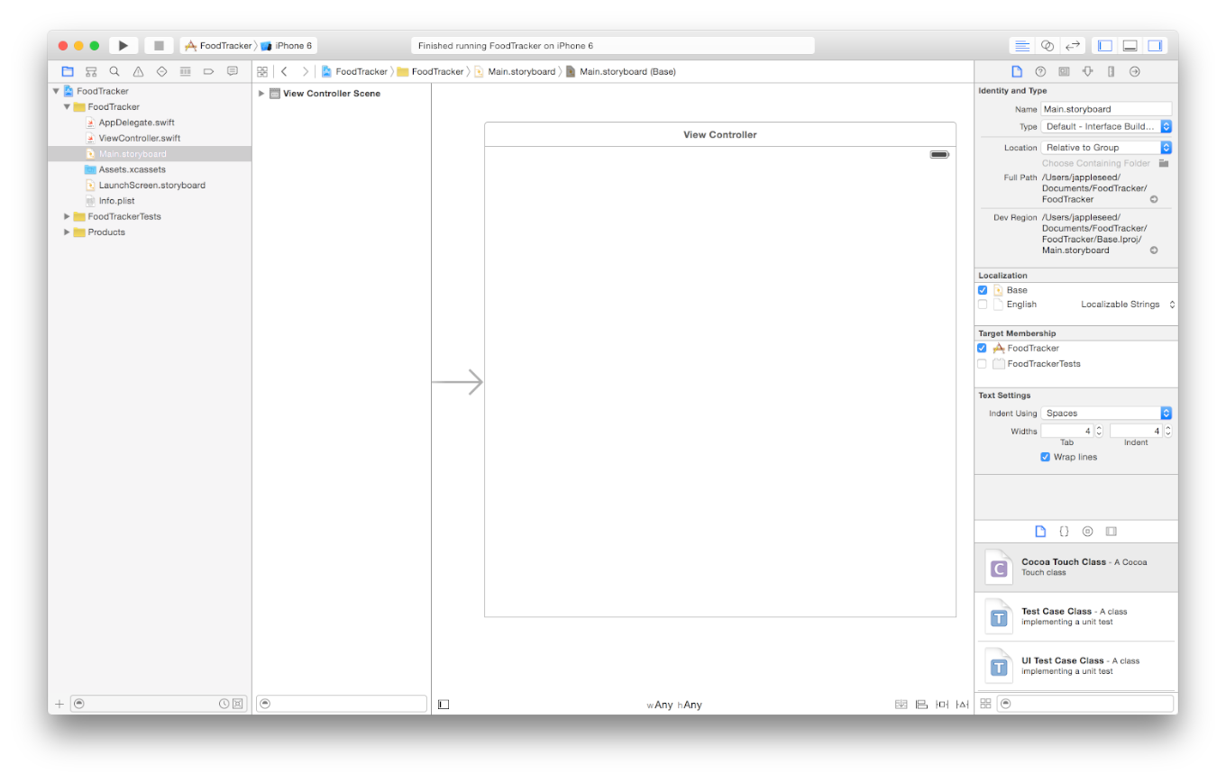Image resolution: width=1226 pixels, height=783 pixels.
Task: Show the Quick Help inspector
Action: [x=1040, y=71]
